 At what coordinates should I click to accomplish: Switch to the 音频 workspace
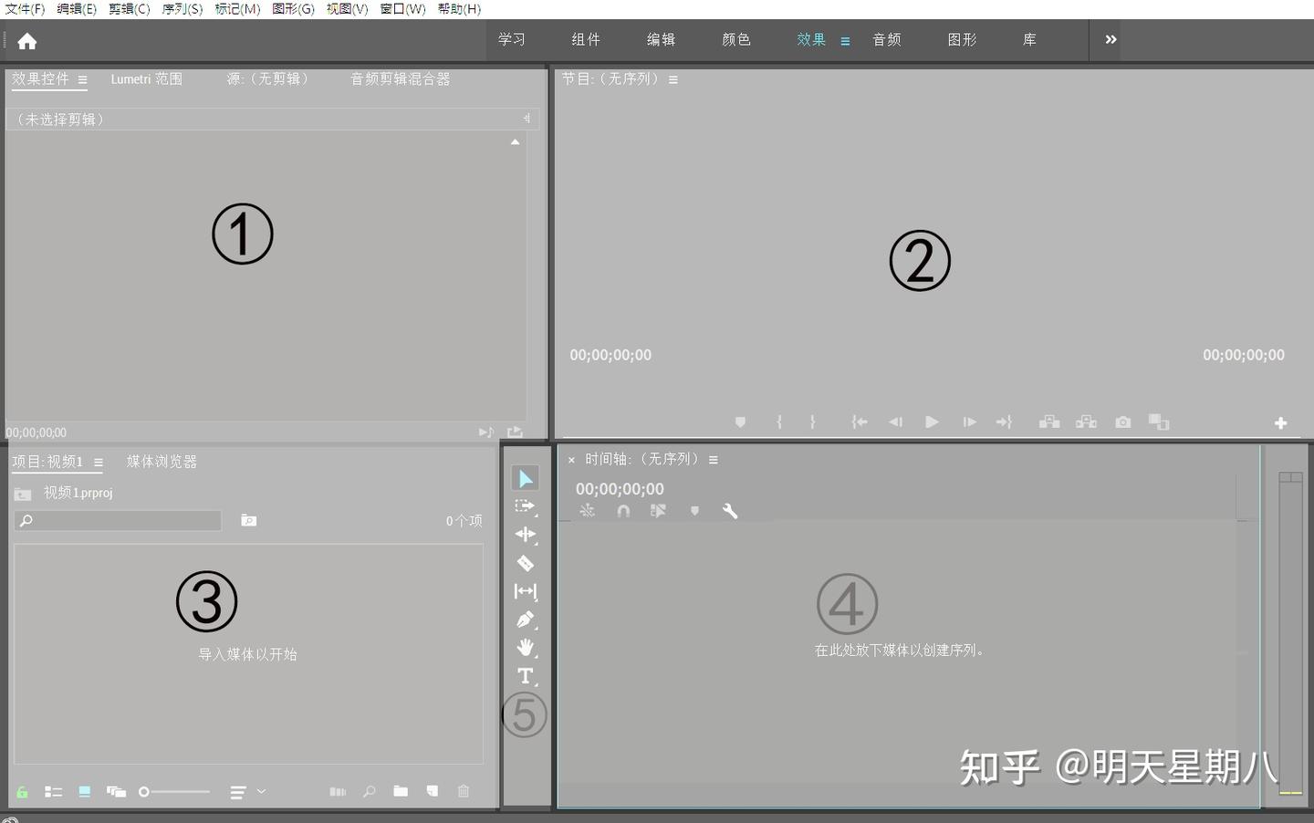tap(887, 39)
